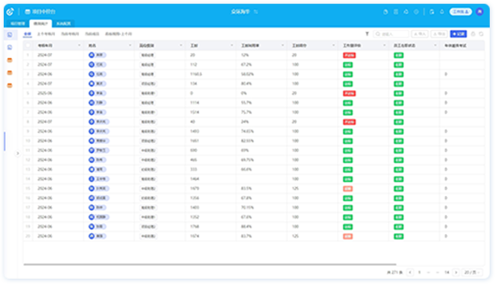Click the search input above the table

click(391, 34)
